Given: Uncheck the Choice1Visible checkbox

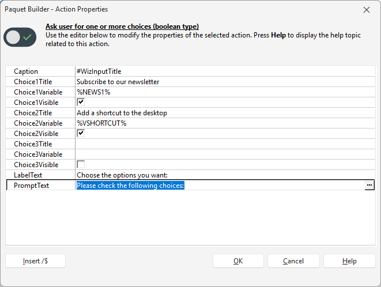Looking at the screenshot, I should 81,102.
